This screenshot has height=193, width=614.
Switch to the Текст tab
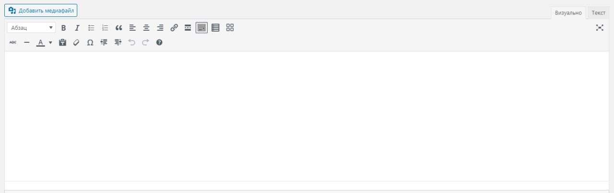(598, 13)
